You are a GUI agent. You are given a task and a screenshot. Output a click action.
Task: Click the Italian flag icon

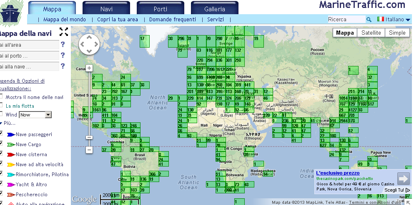coord(381,19)
